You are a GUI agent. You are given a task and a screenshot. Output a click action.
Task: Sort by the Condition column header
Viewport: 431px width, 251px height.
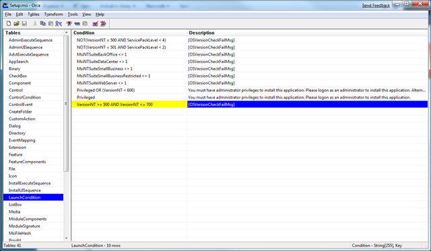point(129,33)
